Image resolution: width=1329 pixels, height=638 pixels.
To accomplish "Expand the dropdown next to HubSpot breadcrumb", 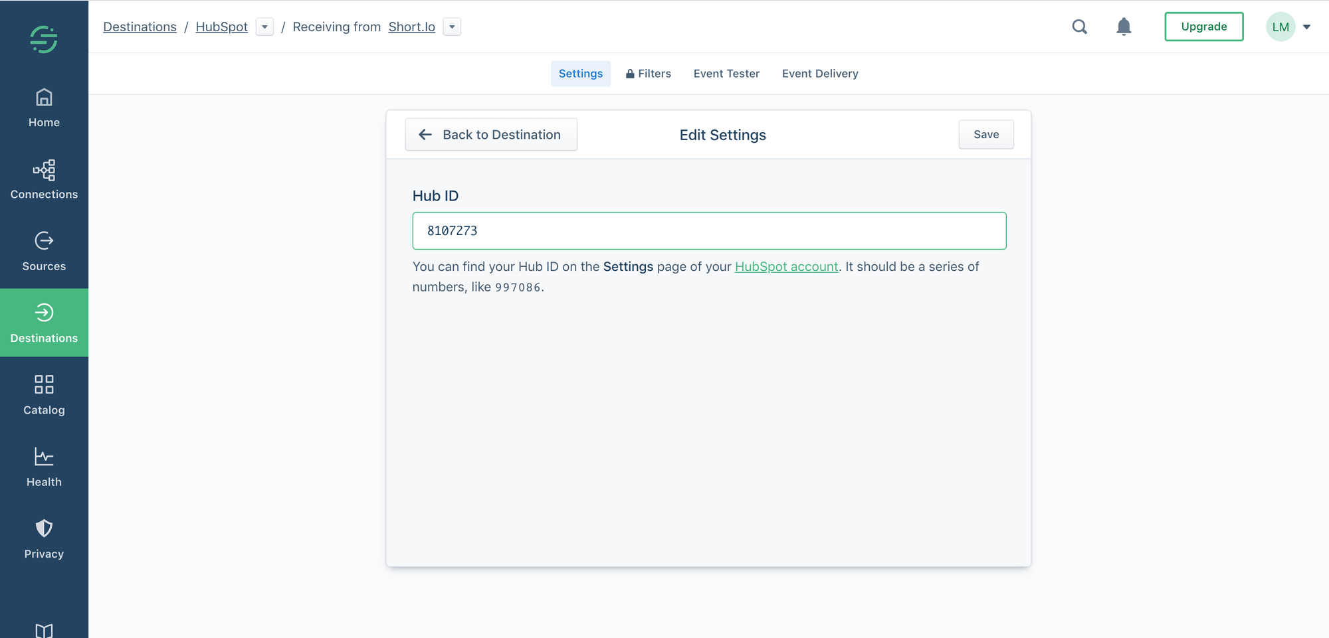I will 264,27.
